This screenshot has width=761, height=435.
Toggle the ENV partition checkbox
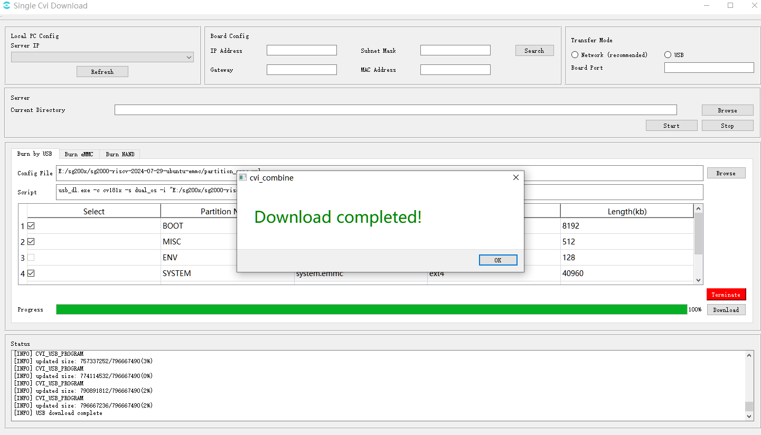point(31,258)
